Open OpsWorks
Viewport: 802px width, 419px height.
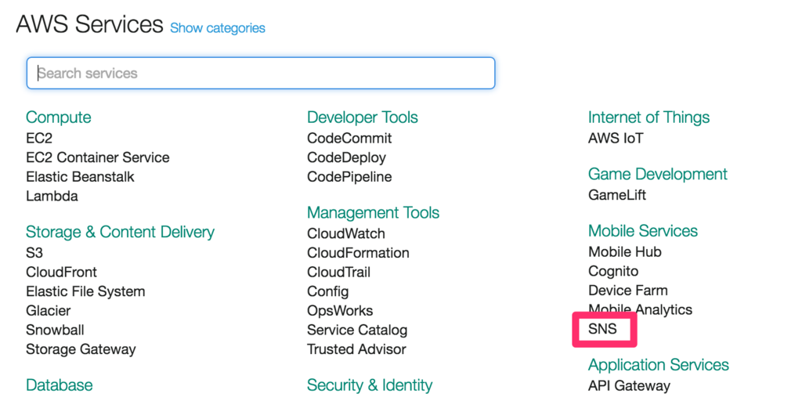click(x=340, y=311)
